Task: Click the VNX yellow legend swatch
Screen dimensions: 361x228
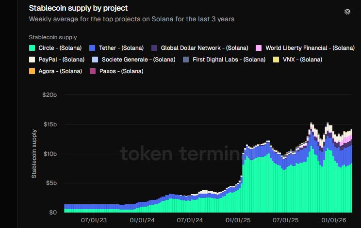Action: click(x=276, y=60)
